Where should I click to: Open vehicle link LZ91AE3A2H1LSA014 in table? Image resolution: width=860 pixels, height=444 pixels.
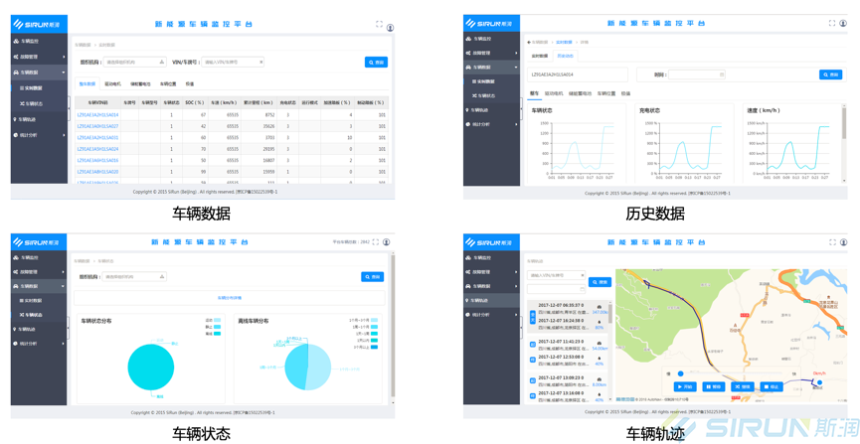[x=97, y=115]
